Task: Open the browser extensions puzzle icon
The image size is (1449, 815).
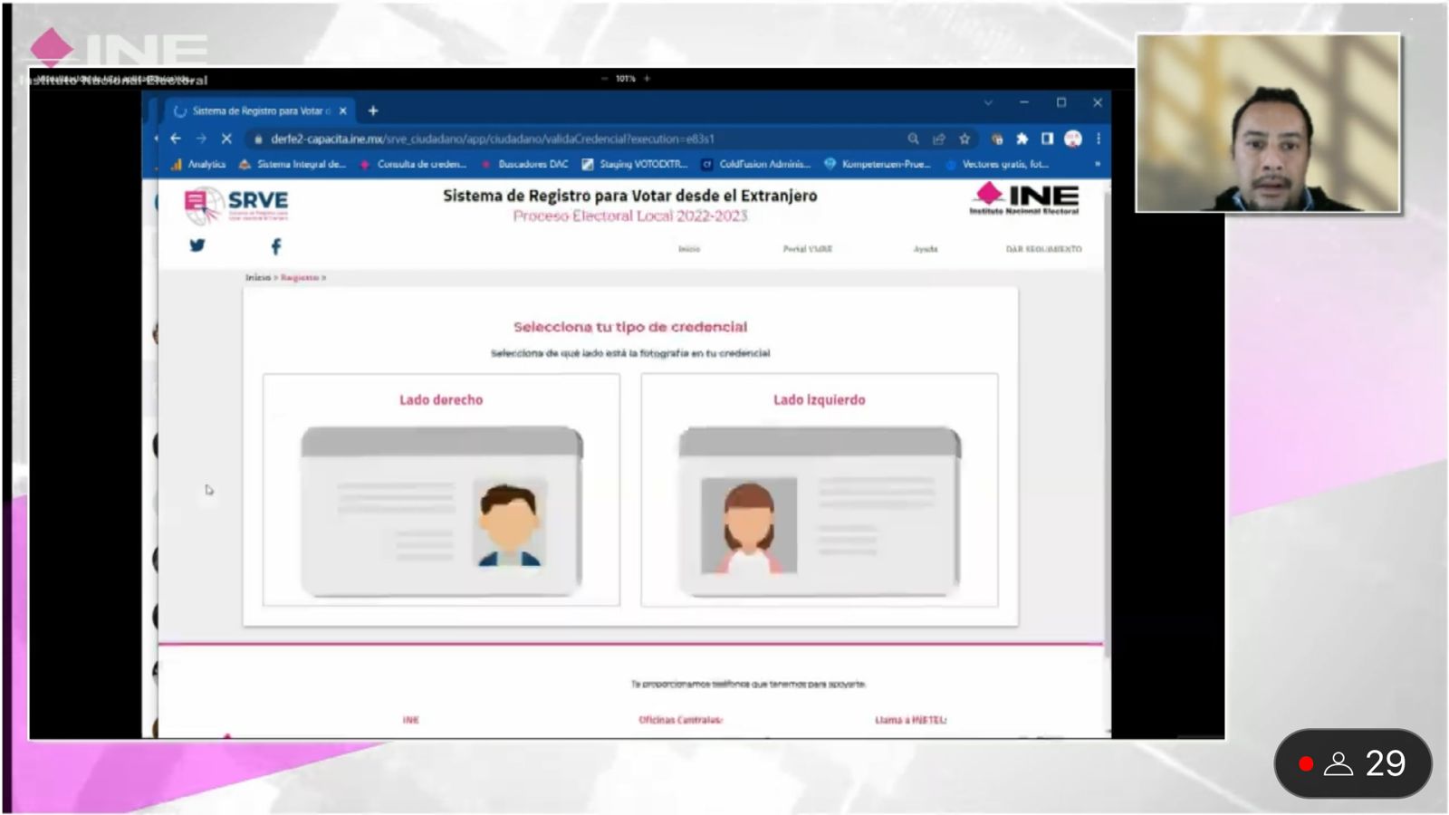Action: click(1022, 139)
